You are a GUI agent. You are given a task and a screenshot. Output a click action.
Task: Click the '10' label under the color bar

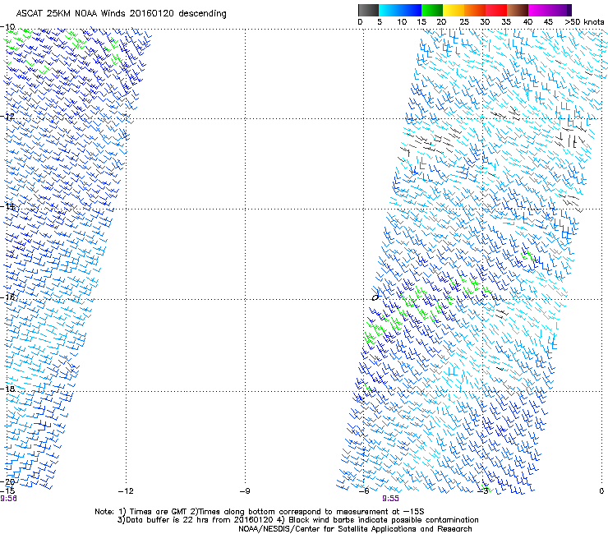point(402,22)
